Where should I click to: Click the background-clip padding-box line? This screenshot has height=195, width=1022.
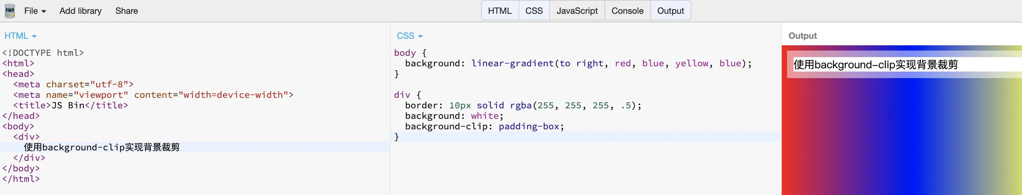coord(484,126)
